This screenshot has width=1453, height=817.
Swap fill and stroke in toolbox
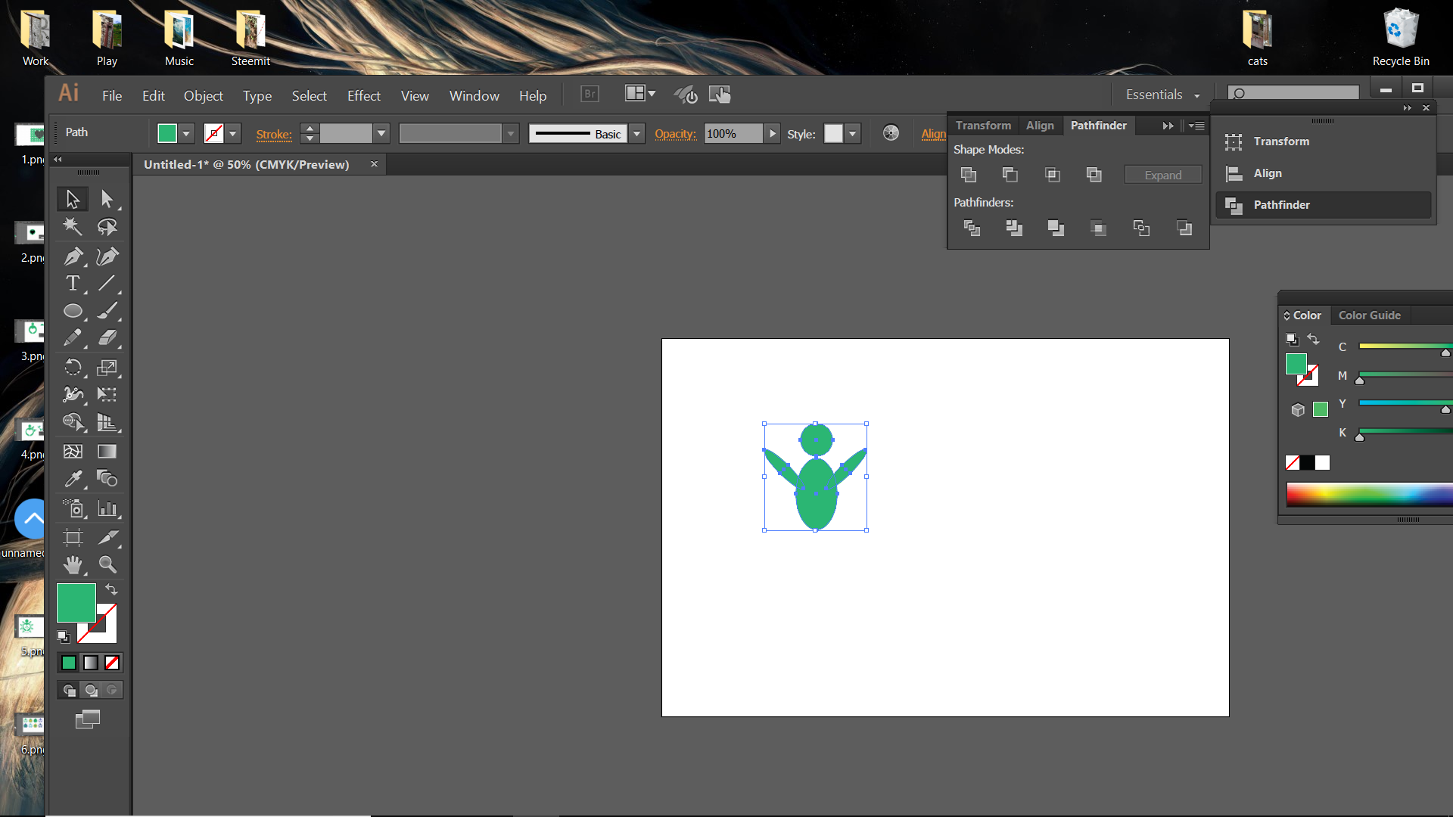tap(111, 589)
